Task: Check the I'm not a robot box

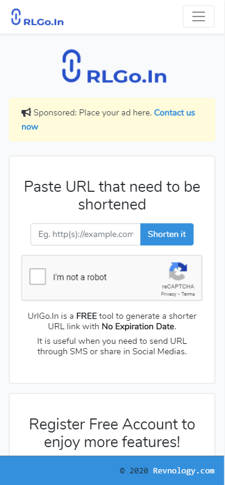Action: coord(38,277)
